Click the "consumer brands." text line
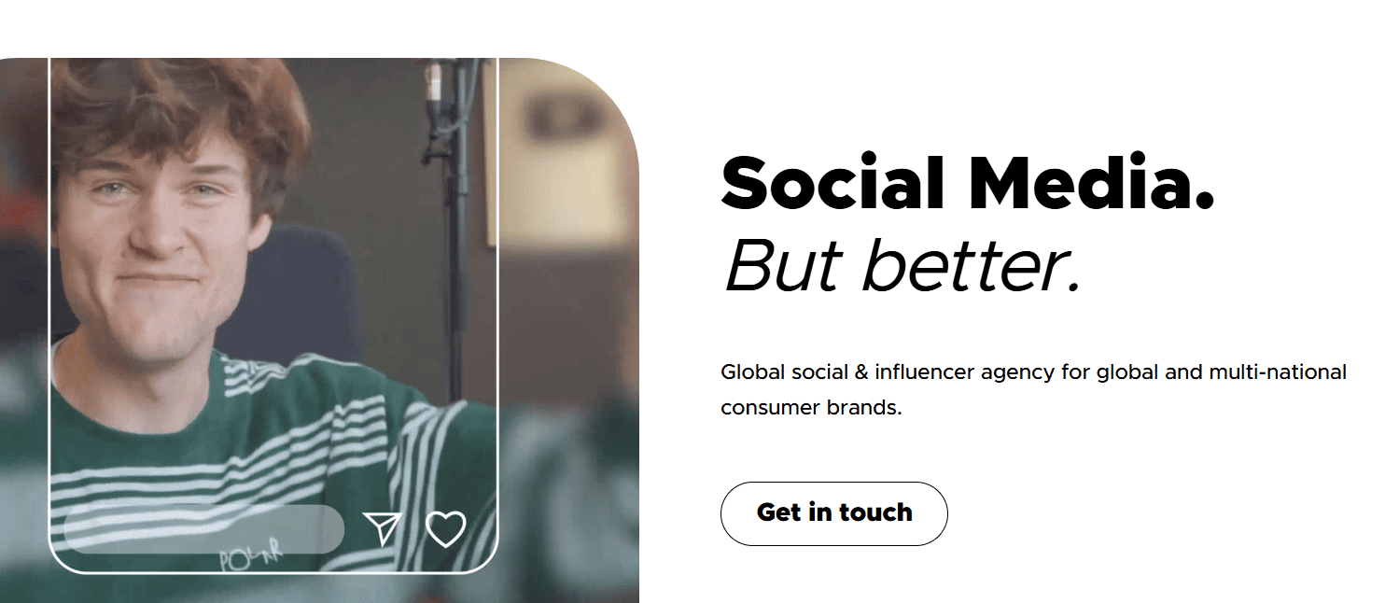 coord(810,408)
